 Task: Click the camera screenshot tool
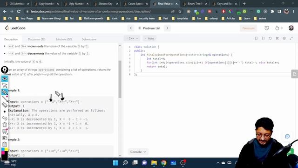[5, 138]
